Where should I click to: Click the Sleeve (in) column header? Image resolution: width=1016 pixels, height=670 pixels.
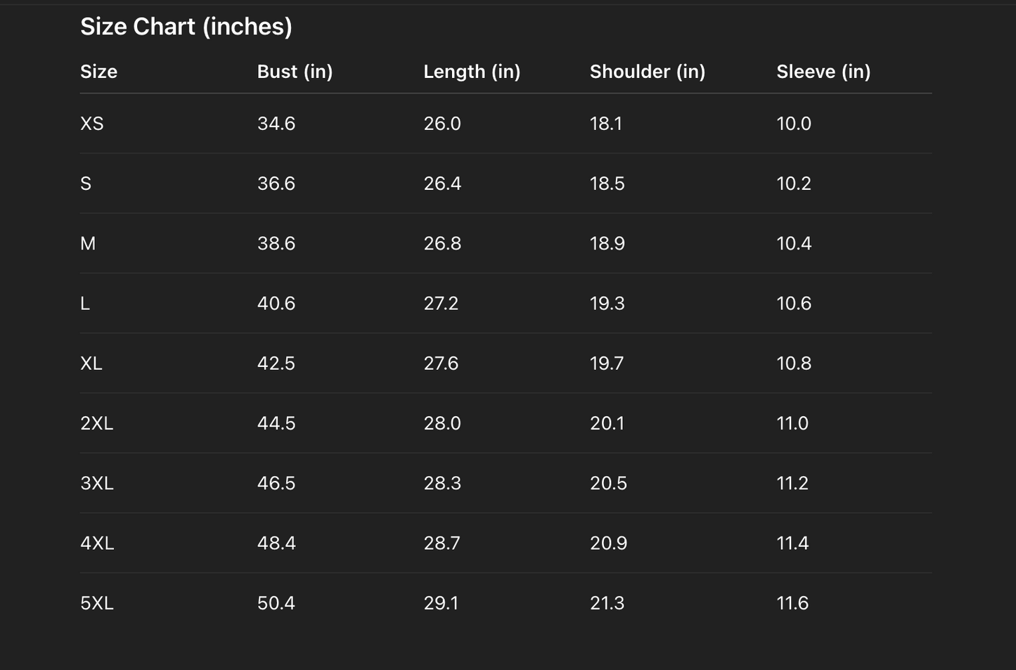coord(823,72)
